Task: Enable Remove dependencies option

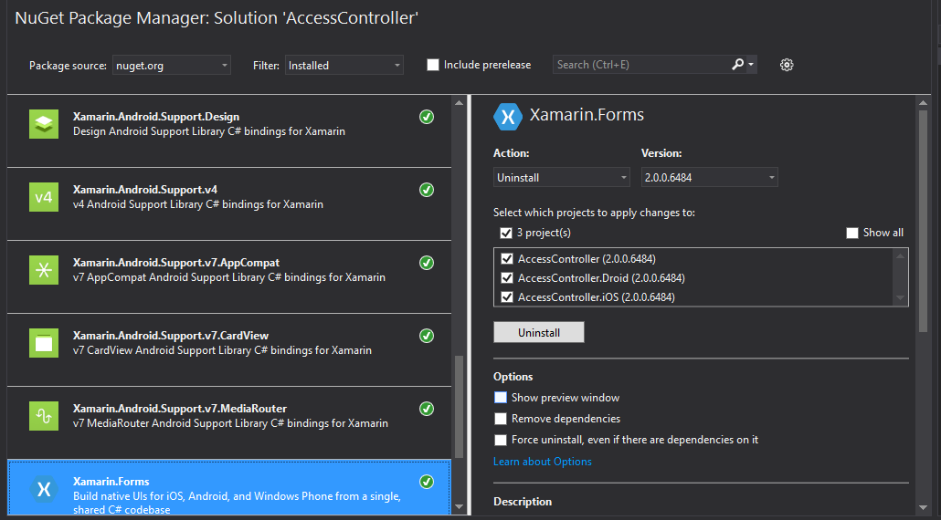Action: [501, 419]
